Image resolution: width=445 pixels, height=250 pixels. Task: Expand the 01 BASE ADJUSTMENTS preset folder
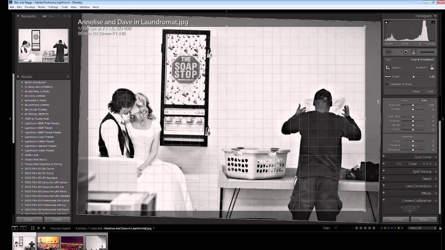(x=22, y=87)
